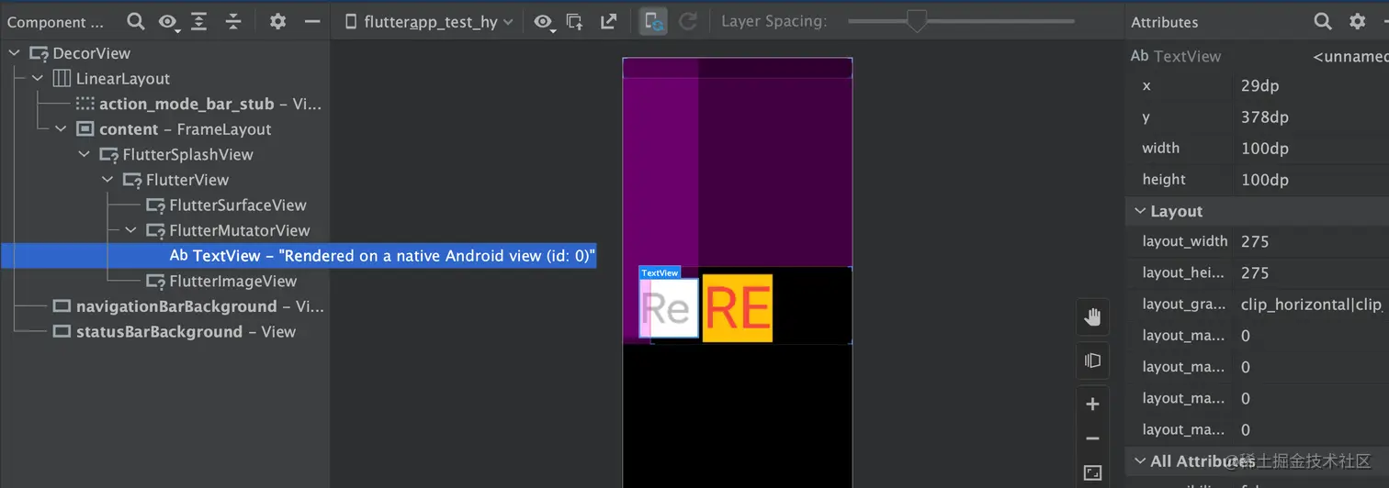Click the yellow RE box in preview

[737, 308]
